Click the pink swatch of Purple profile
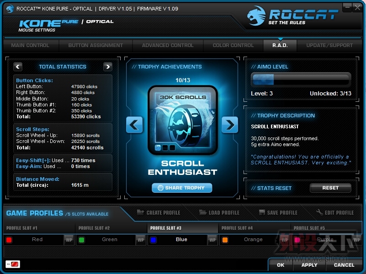Screen dimensions: 366x274 297,240
